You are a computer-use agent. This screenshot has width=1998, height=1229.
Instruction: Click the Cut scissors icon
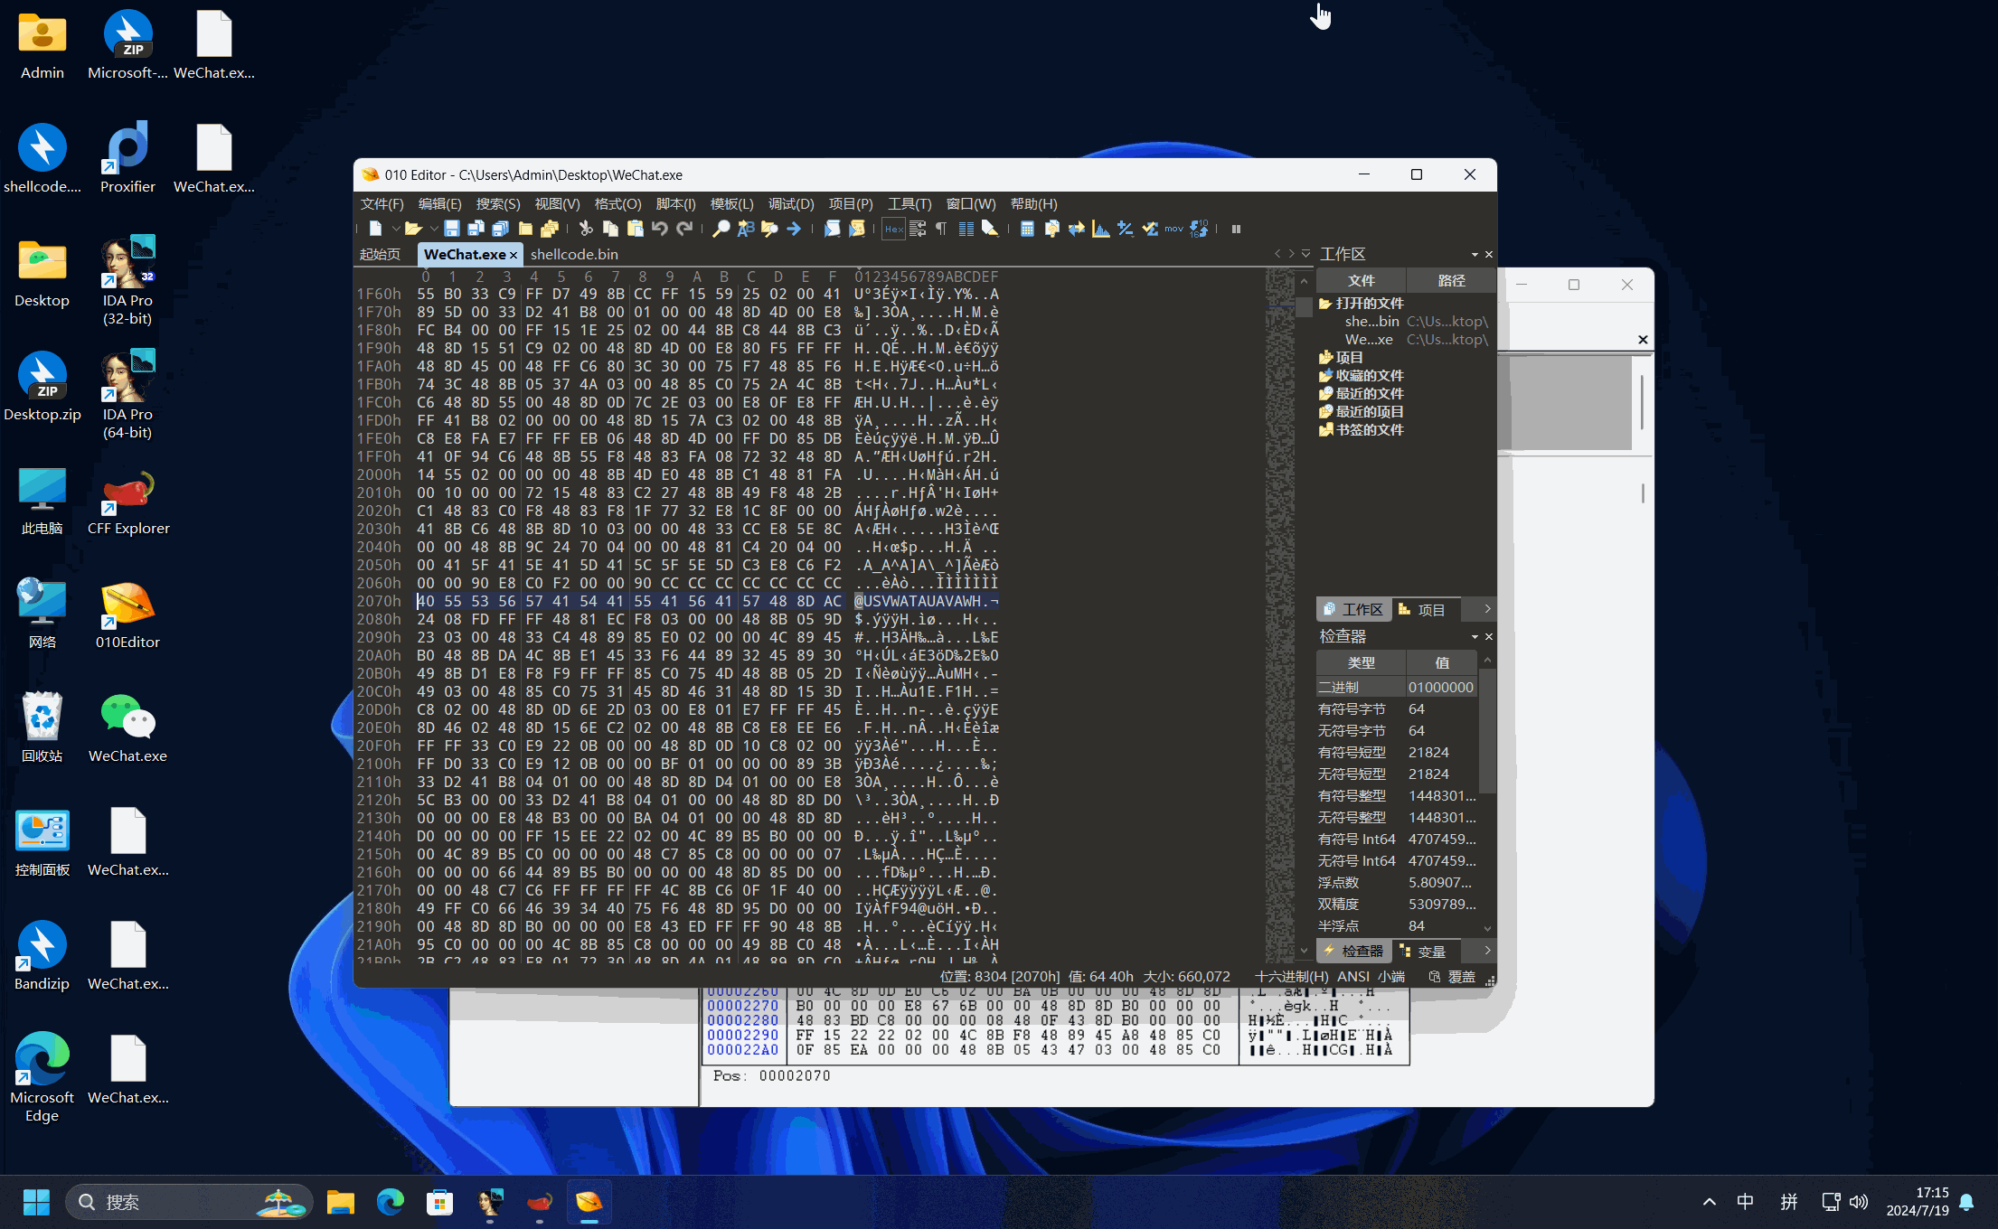[x=586, y=229]
